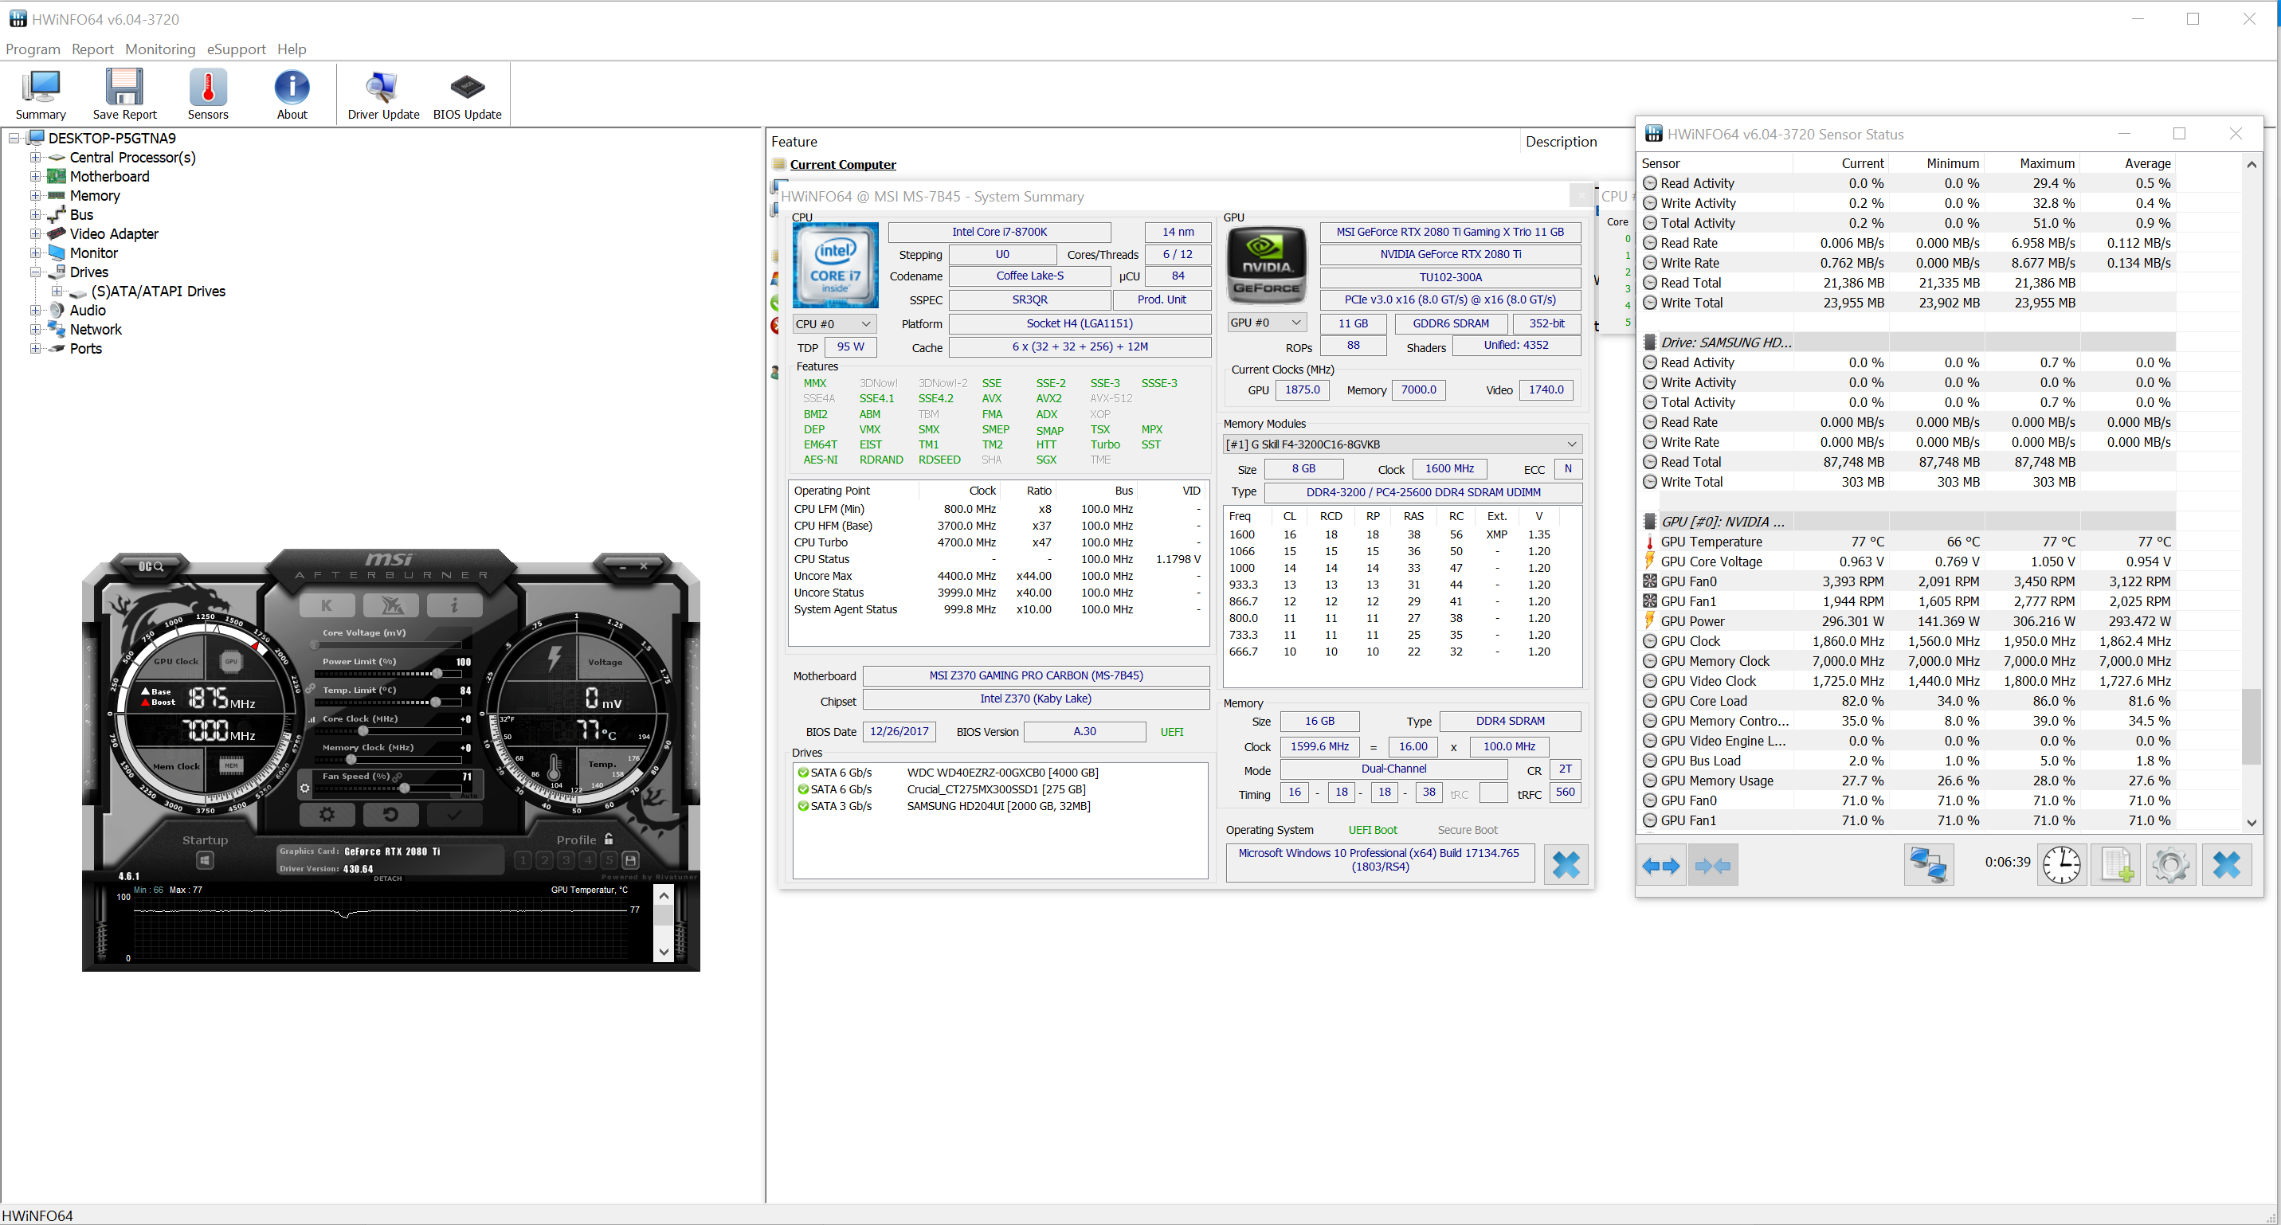Open the GPU #0 selector dropdown
Screen dimensions: 2281x1225
[1267, 323]
